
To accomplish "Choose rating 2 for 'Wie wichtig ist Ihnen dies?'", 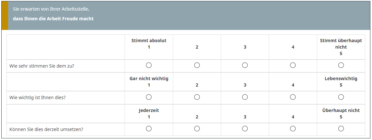I will 197,97.
